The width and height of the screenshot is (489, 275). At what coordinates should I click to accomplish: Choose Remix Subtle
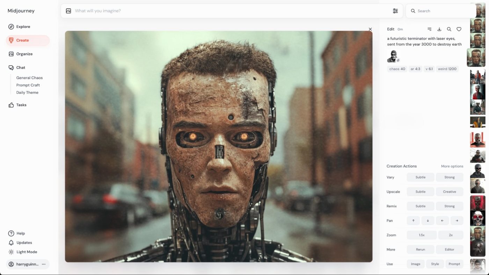click(x=421, y=206)
